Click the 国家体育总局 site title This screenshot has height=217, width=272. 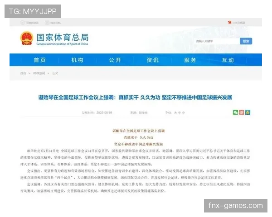coord(63,37)
